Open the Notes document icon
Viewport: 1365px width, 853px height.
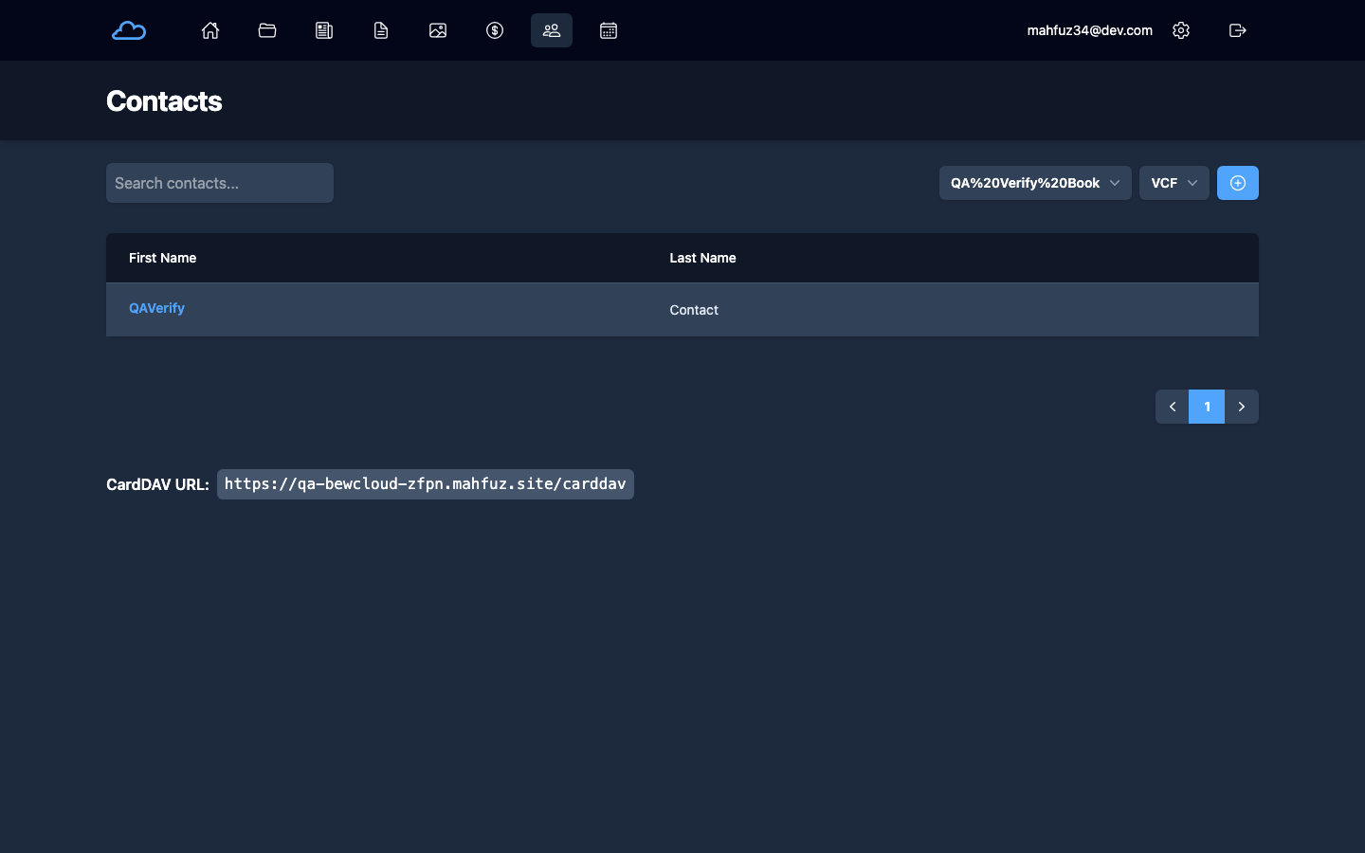click(x=381, y=30)
